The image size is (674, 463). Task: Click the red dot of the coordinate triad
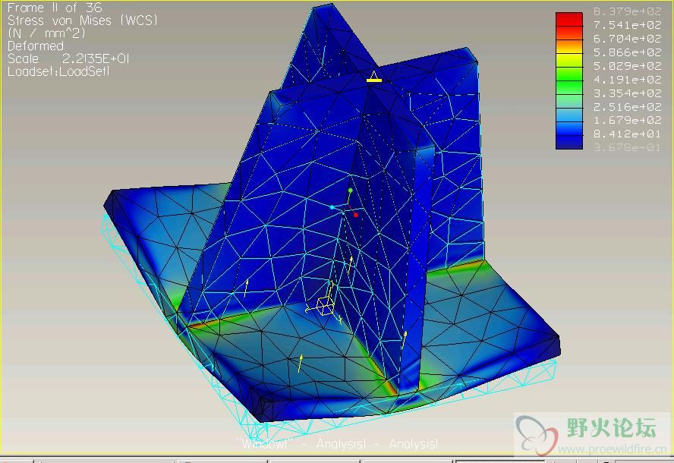click(x=355, y=215)
